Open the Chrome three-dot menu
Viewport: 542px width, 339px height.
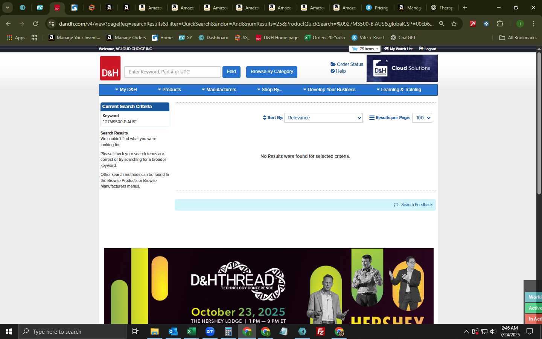(x=534, y=24)
